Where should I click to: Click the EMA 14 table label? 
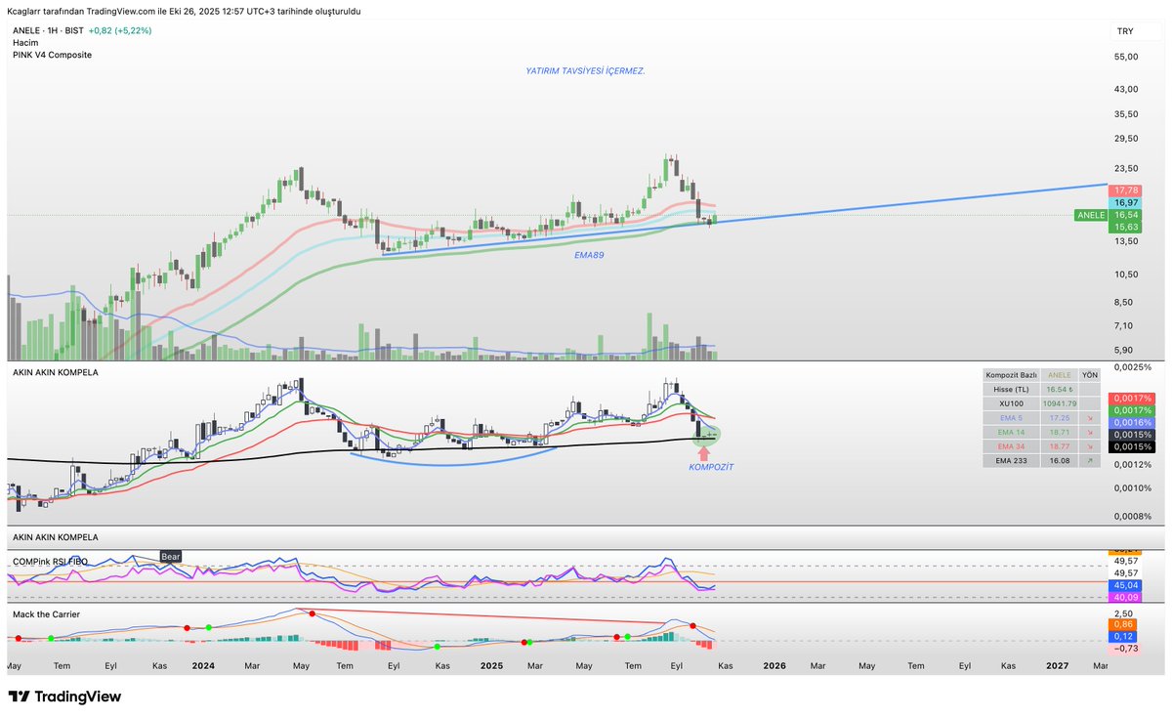[x=1011, y=432]
